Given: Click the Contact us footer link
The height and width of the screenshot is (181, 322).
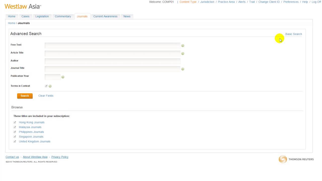Looking at the screenshot, I should (x=12, y=157).
